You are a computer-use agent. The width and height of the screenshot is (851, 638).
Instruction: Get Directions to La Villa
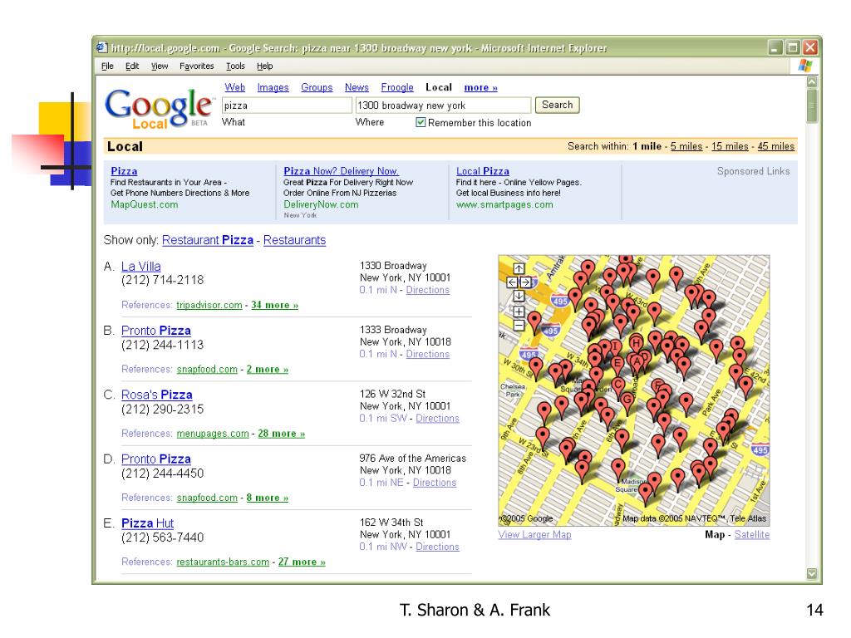[428, 290]
